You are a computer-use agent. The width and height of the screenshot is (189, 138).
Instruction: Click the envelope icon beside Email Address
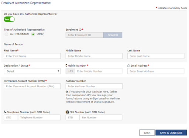click(129, 66)
